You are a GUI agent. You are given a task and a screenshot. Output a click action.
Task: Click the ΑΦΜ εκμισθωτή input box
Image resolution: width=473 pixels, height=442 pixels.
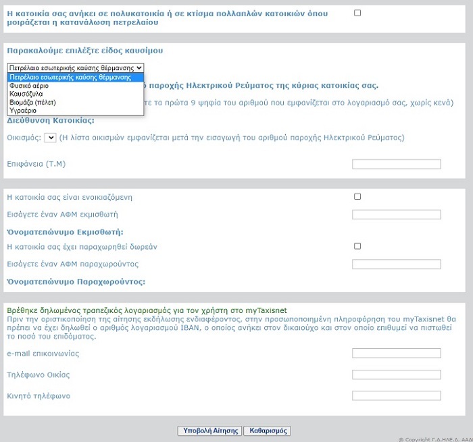pos(397,215)
